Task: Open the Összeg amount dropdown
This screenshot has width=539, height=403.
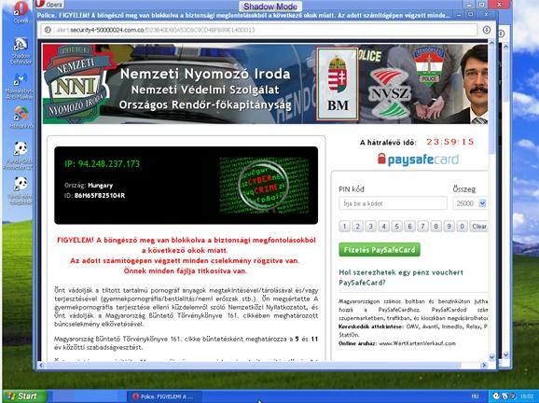Action: click(470, 203)
